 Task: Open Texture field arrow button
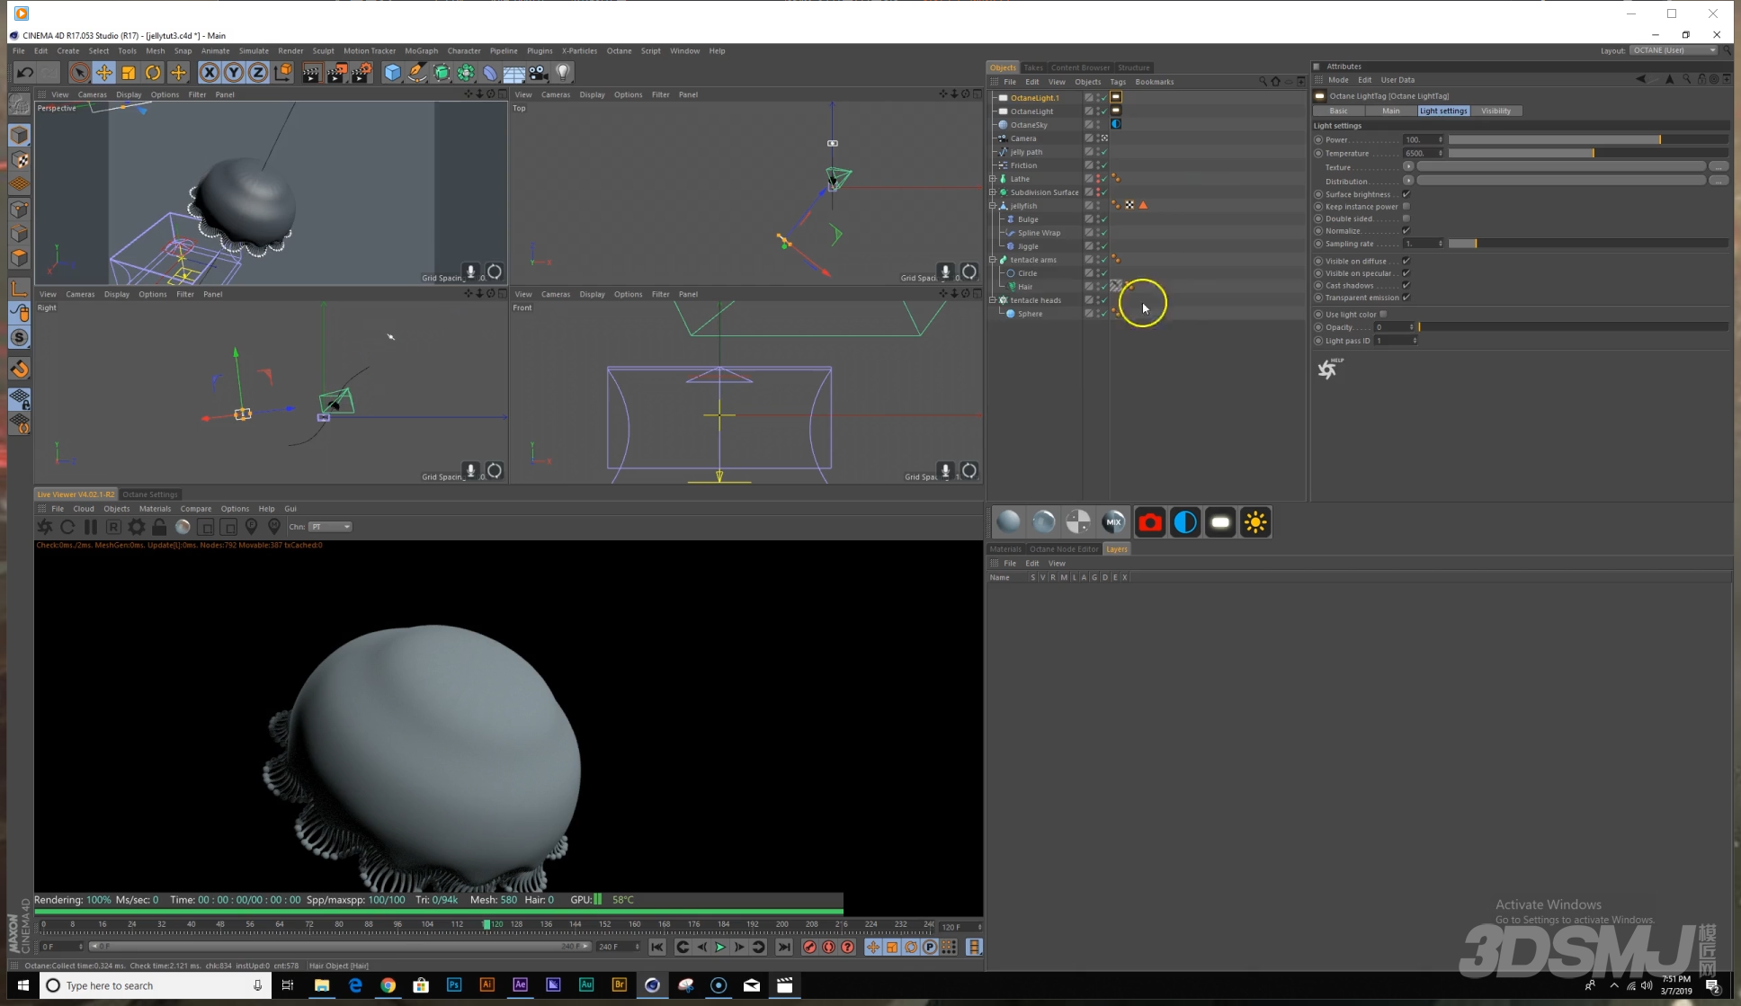pos(1408,167)
